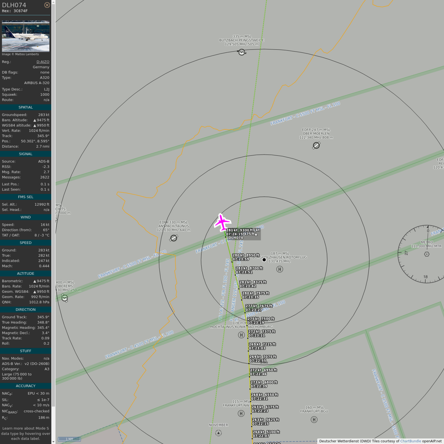This screenshot has height=444, width=444.
Task: Click the Burgholzhausen Rotorflug black dot marker
Action: [x=264, y=260]
